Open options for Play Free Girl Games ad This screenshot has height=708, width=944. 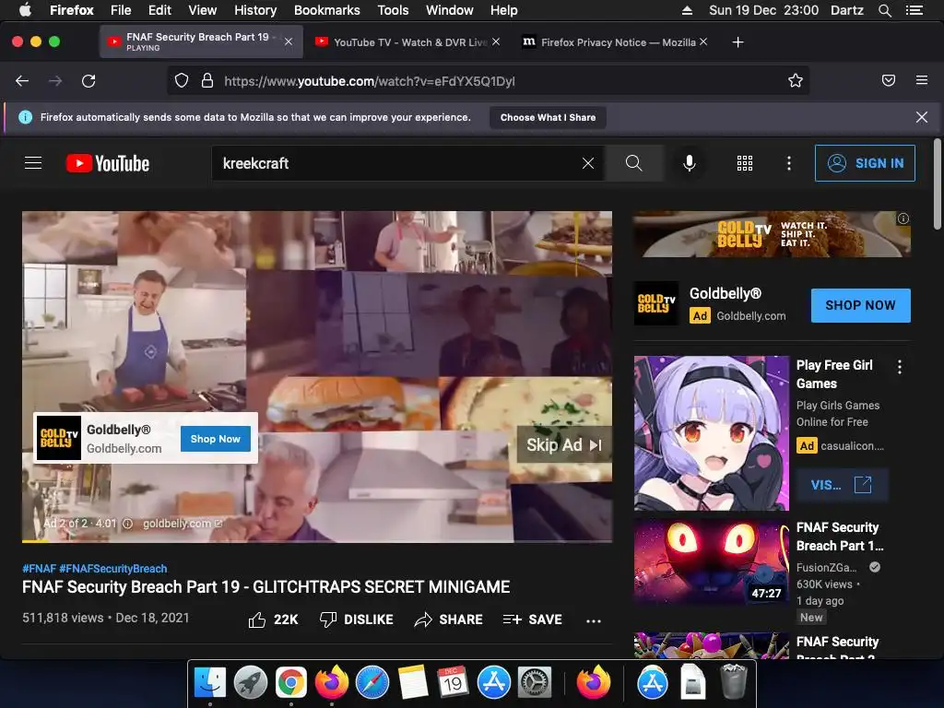900,367
